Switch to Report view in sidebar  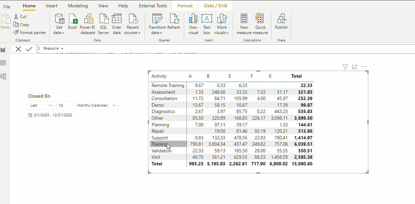pos(3,50)
